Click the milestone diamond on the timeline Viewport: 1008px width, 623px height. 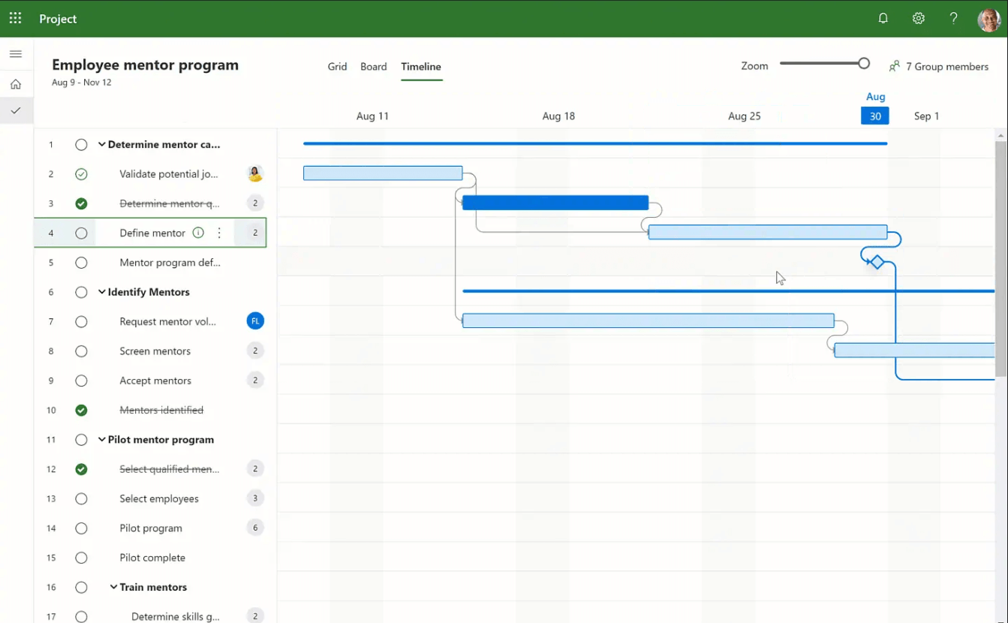click(877, 262)
